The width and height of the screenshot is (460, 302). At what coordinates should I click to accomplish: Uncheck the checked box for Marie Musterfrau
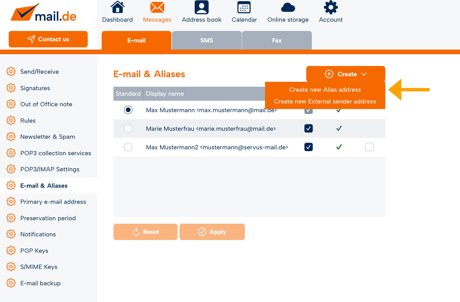(x=308, y=129)
